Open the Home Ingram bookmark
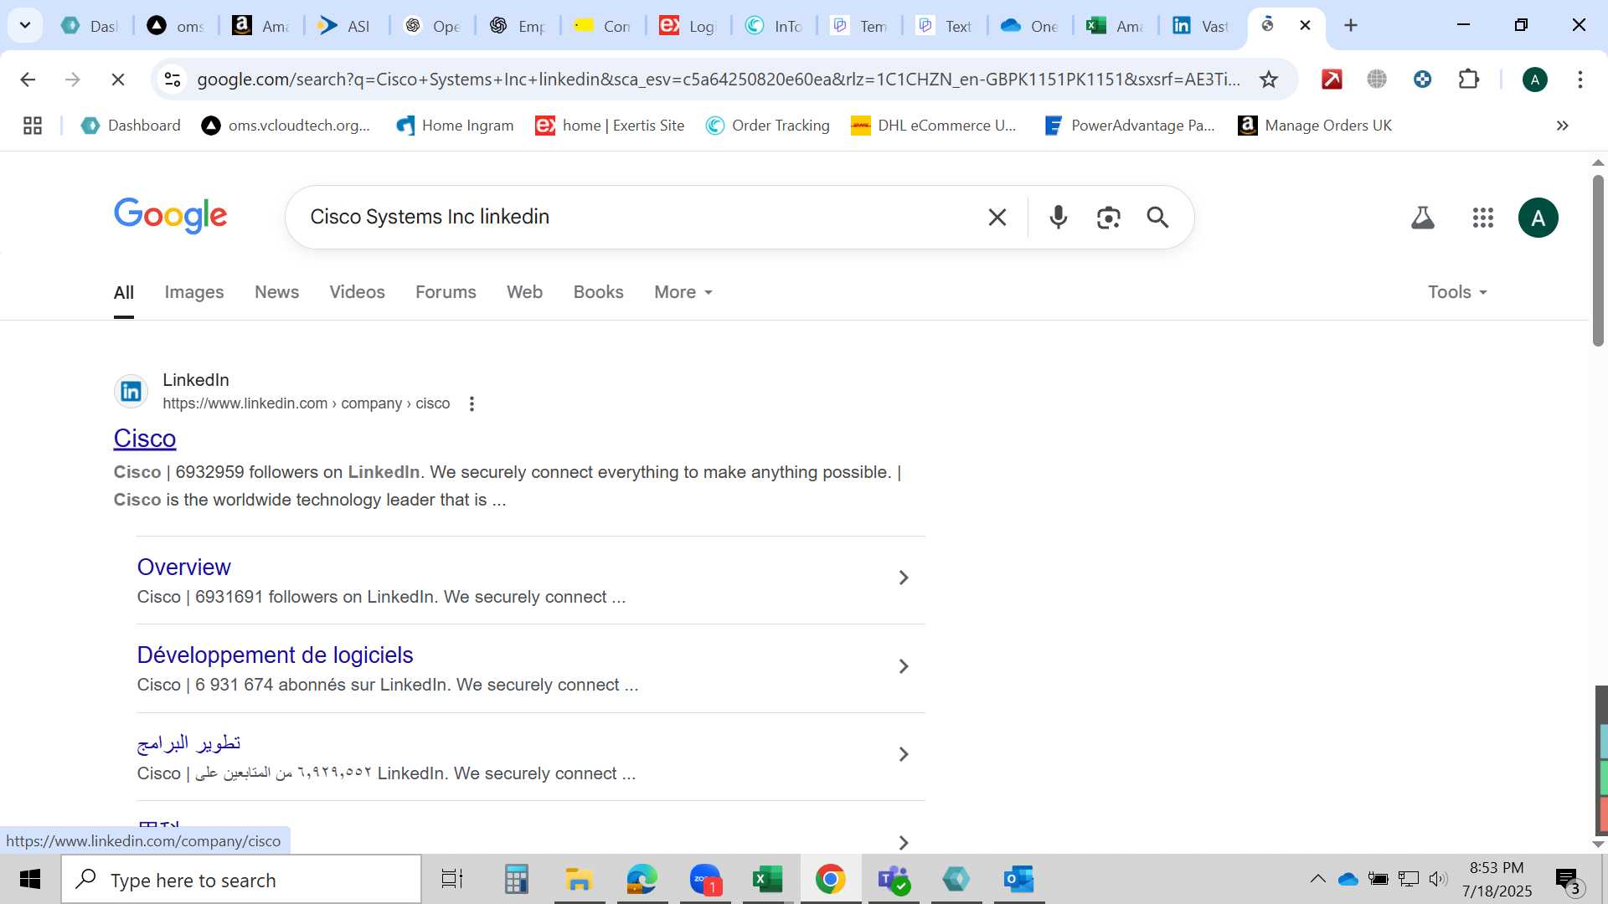The height and width of the screenshot is (904, 1608). (455, 126)
